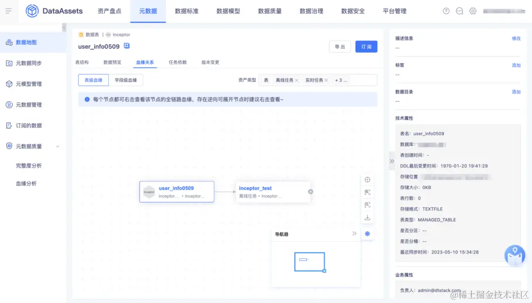This screenshot has width=532, height=303.
Task: Select the 表 tag in asset type filter
Action: [x=266, y=80]
